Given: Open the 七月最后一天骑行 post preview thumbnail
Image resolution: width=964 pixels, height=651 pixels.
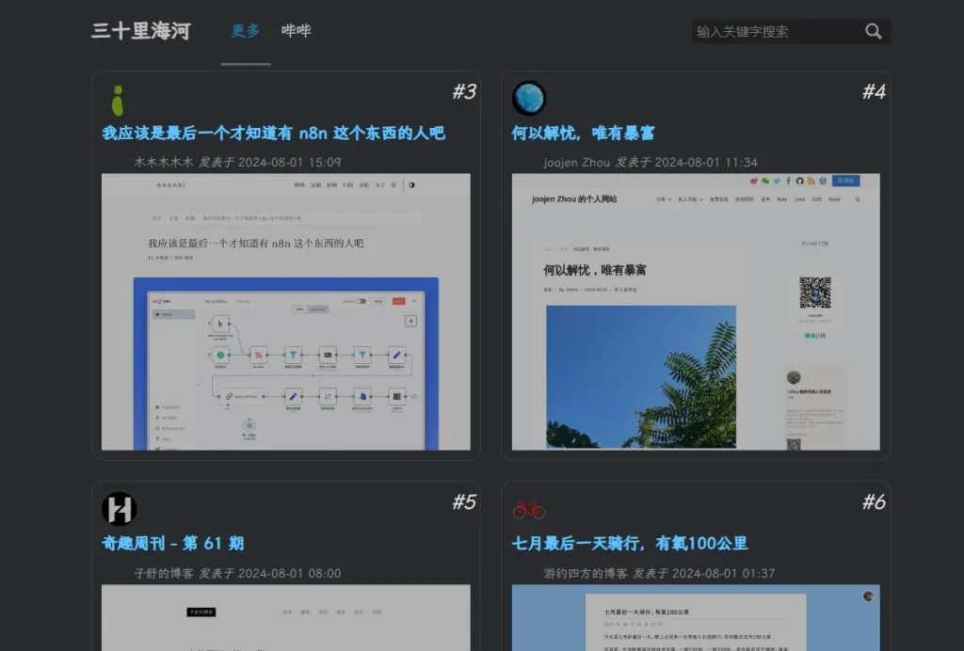Looking at the screenshot, I should point(696,617).
